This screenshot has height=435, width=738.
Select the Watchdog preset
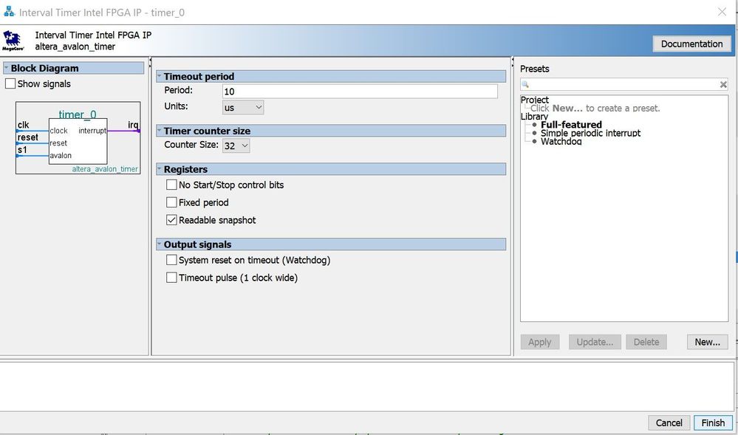pyautogui.click(x=561, y=141)
